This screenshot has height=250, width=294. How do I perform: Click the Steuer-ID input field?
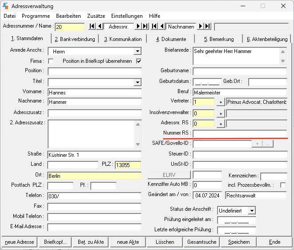point(240,155)
